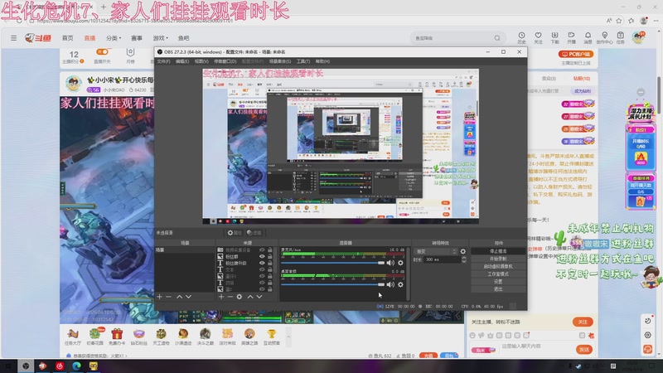Click 开始录制 button in OBS

pos(498,259)
